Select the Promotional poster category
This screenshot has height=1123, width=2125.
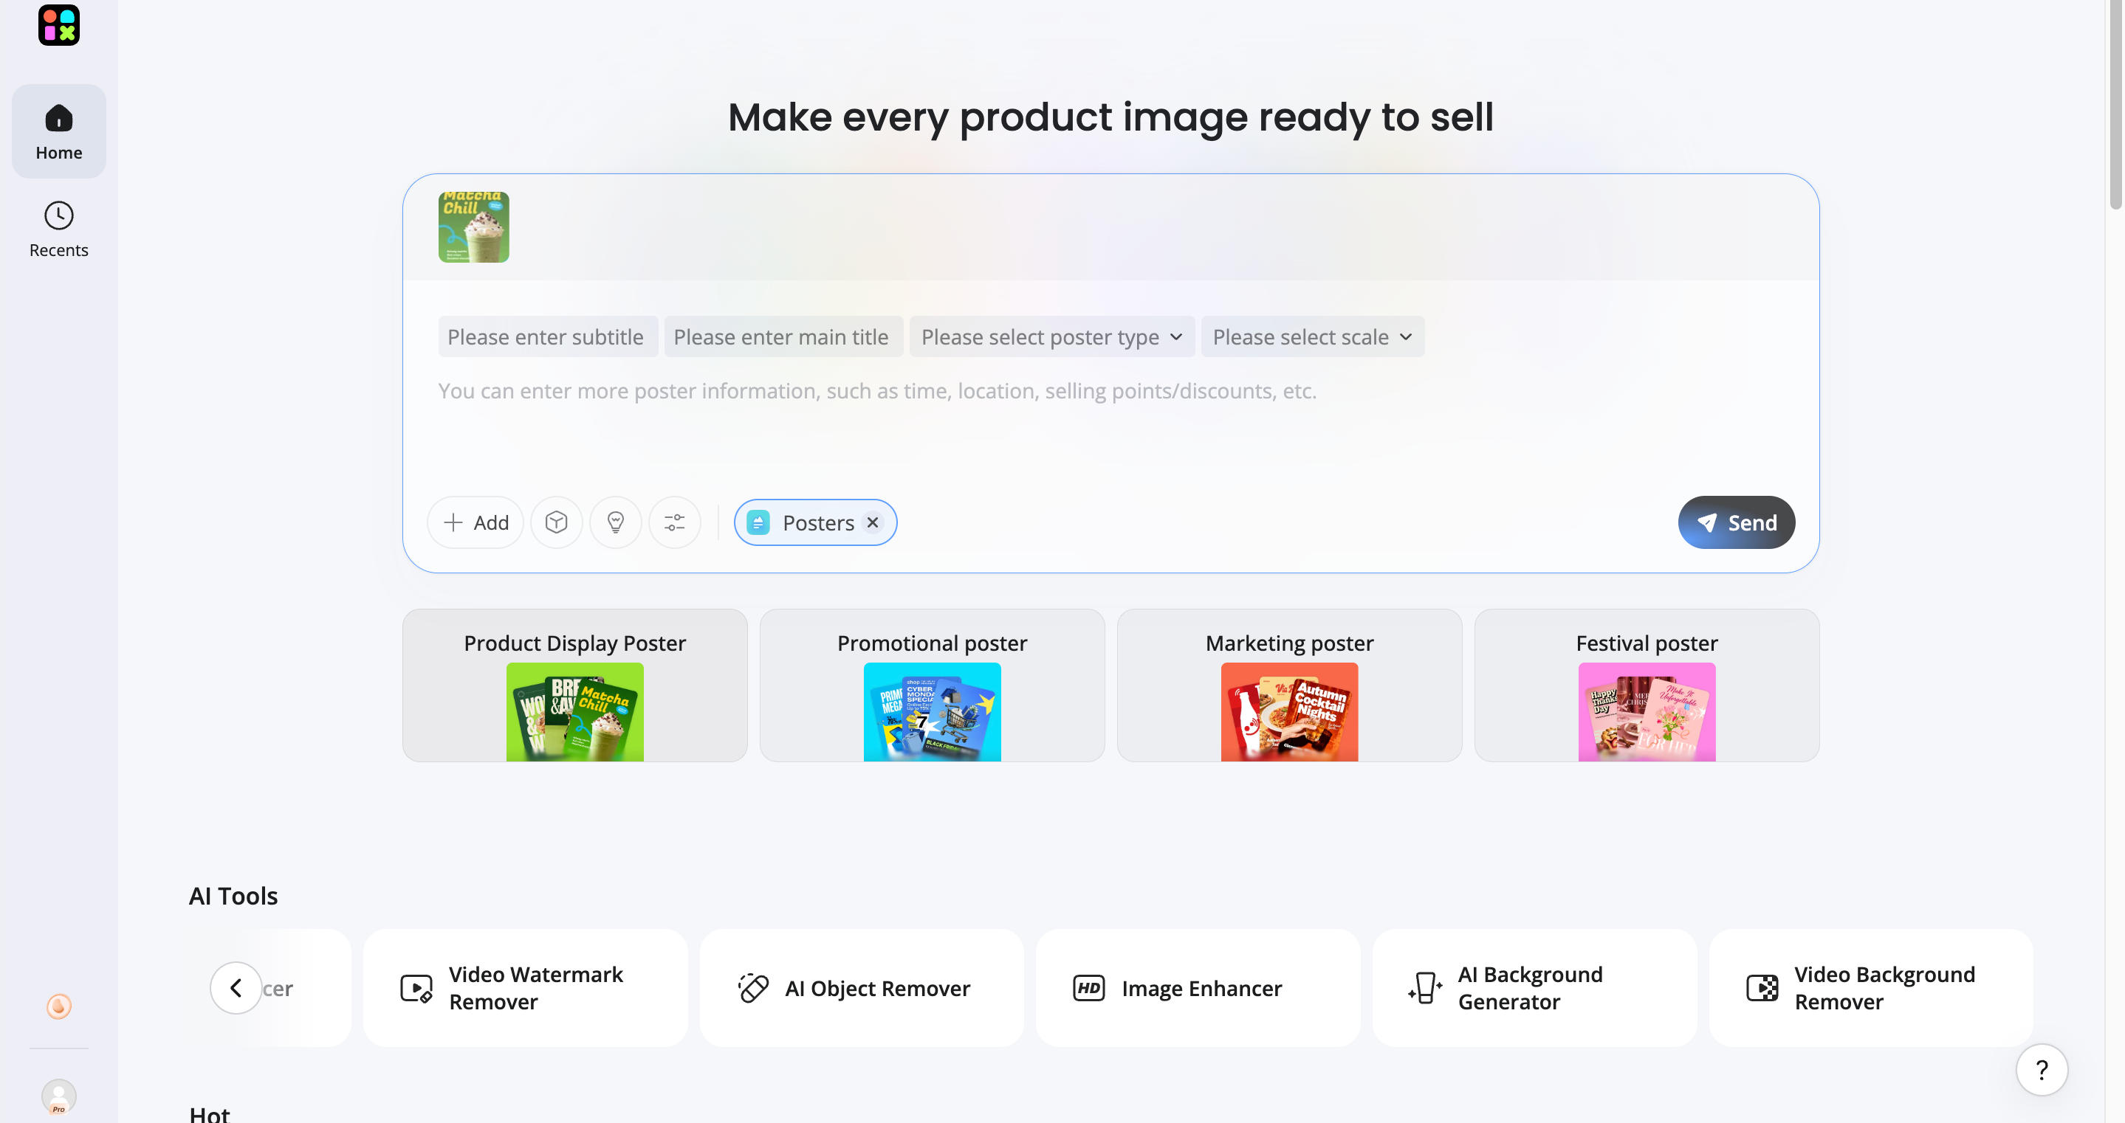coord(931,686)
